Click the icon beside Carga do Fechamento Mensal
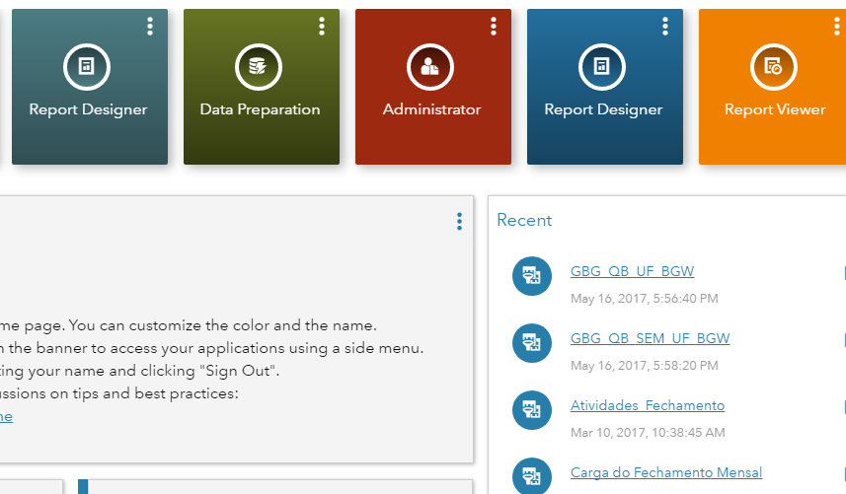The width and height of the screenshot is (846, 494). point(532,475)
